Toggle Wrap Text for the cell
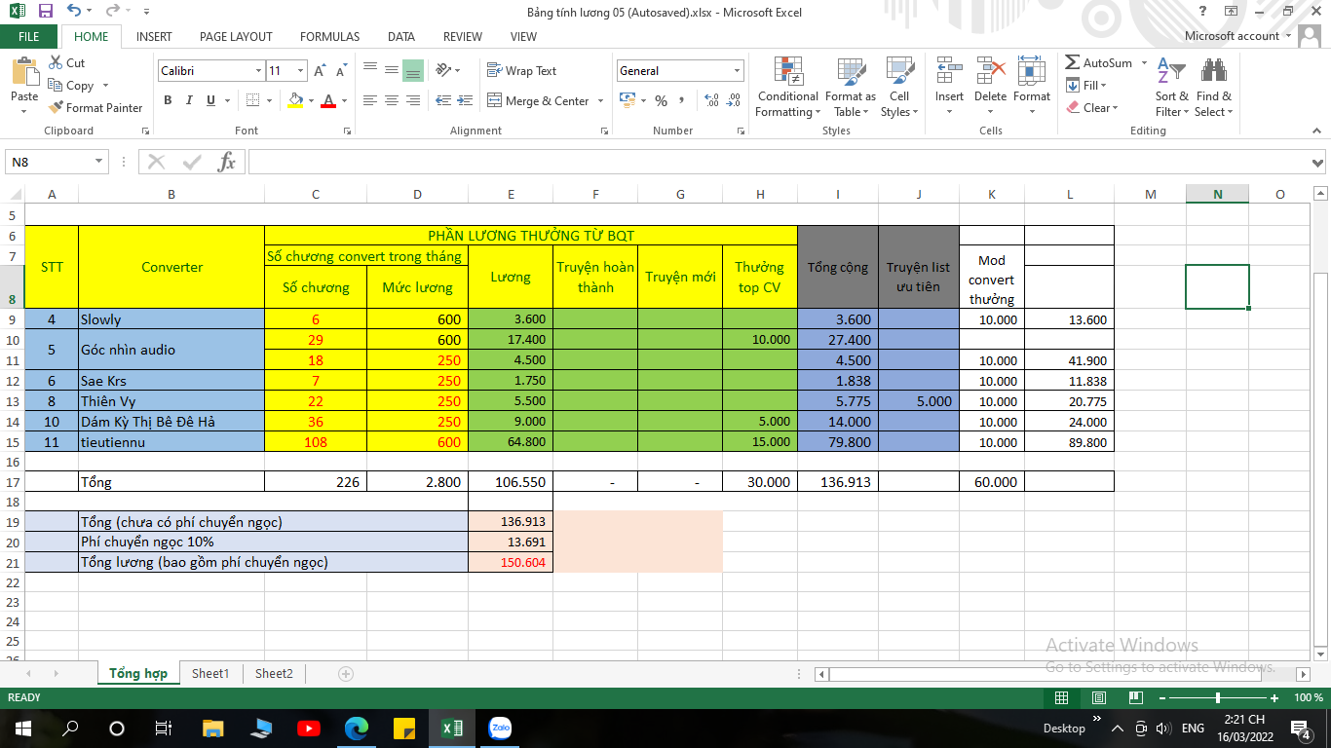 click(521, 71)
